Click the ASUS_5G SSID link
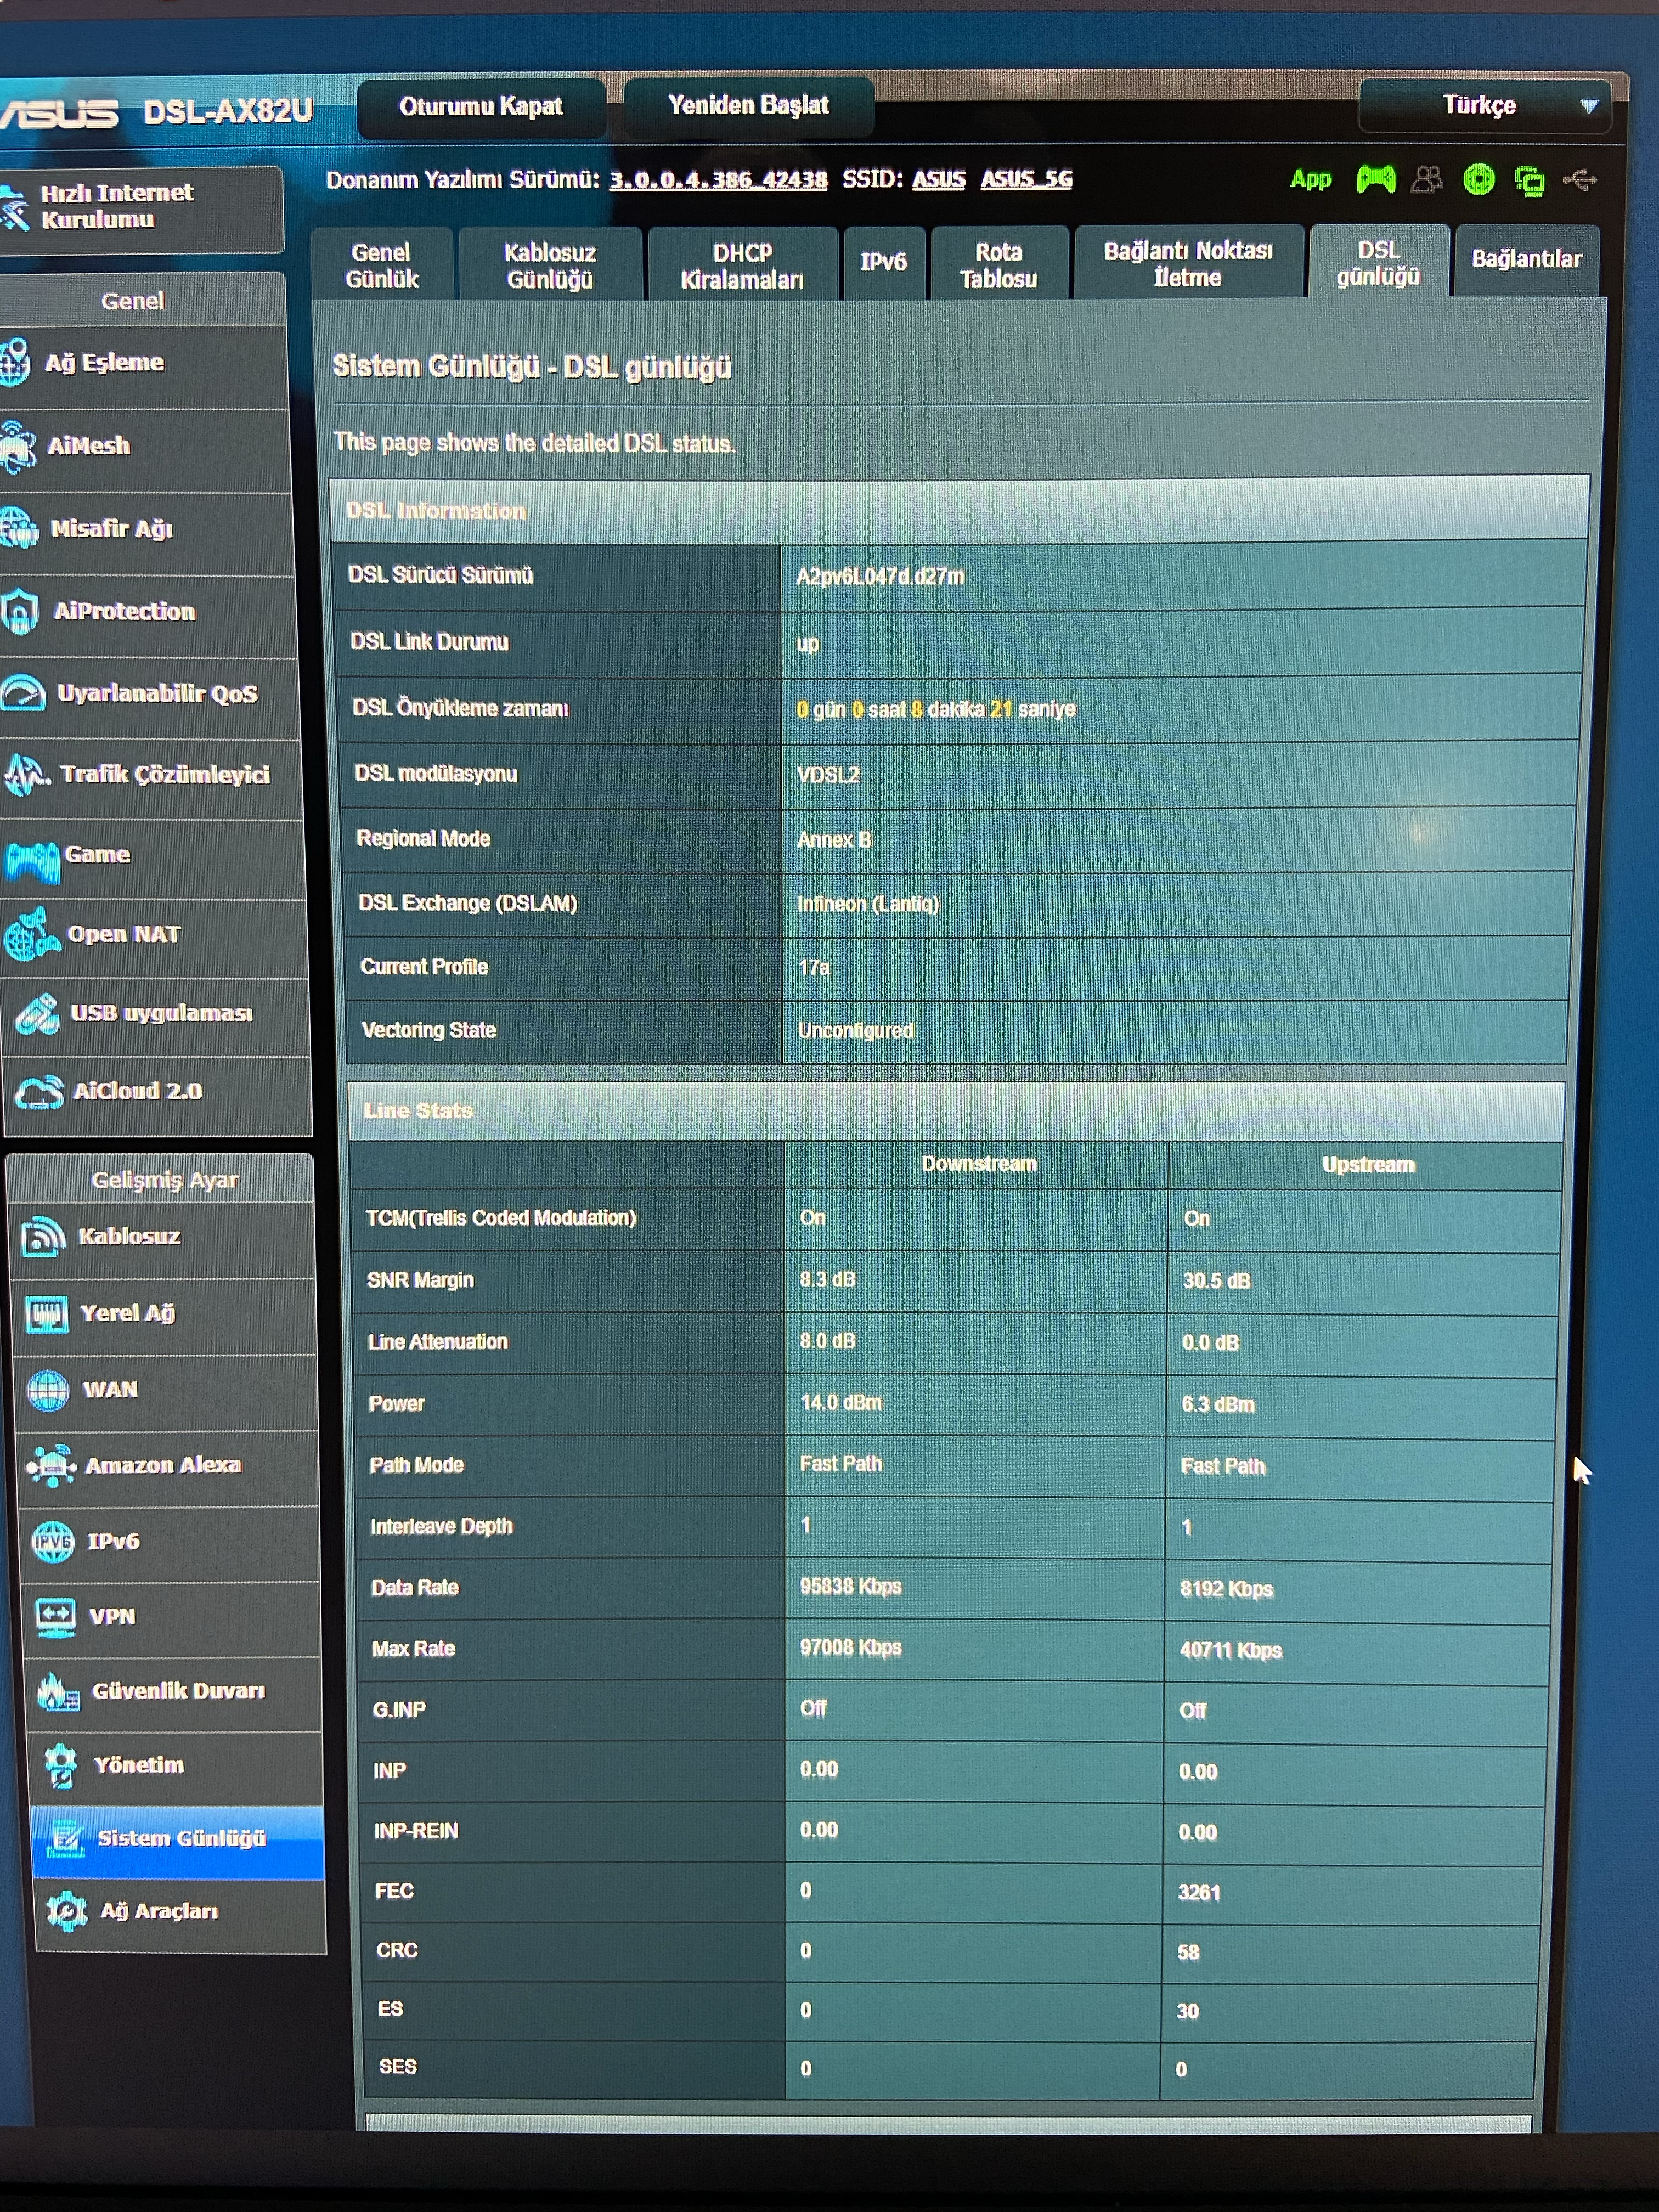Image resolution: width=1659 pixels, height=2212 pixels. (1026, 179)
